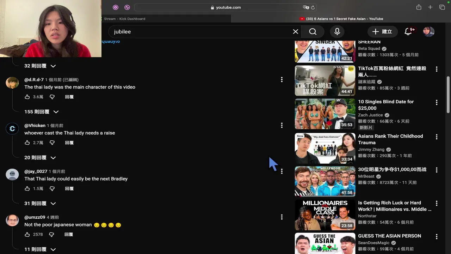Open the Jimmy Zhang channel link
This screenshot has height=254, width=451.
point(371,150)
